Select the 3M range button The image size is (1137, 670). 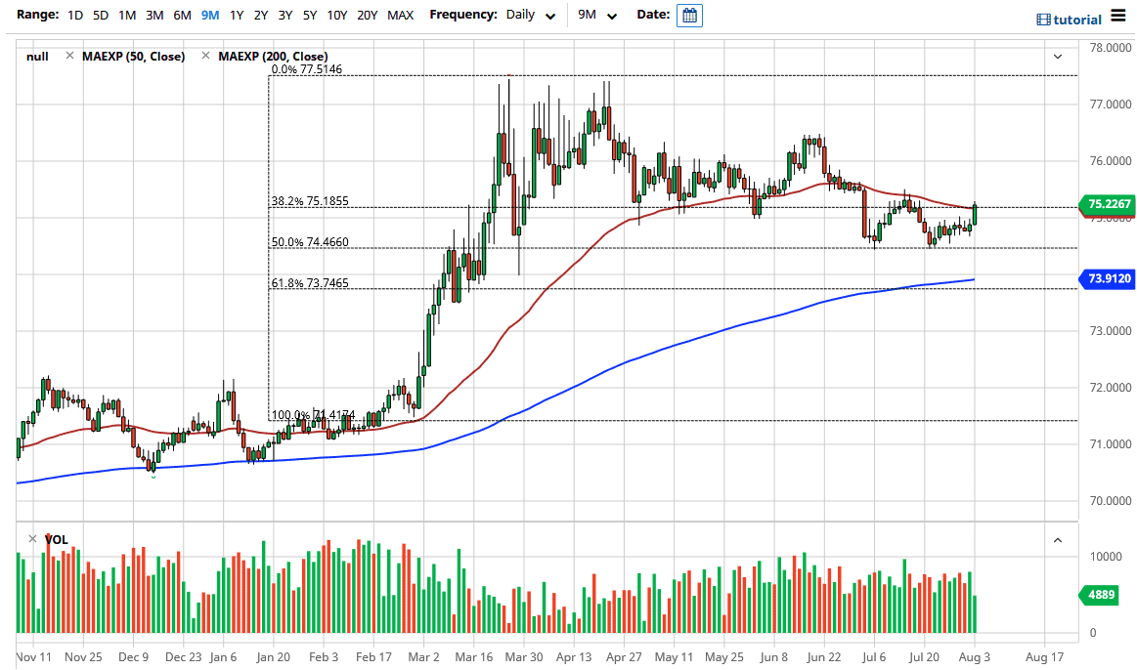pyautogui.click(x=153, y=16)
